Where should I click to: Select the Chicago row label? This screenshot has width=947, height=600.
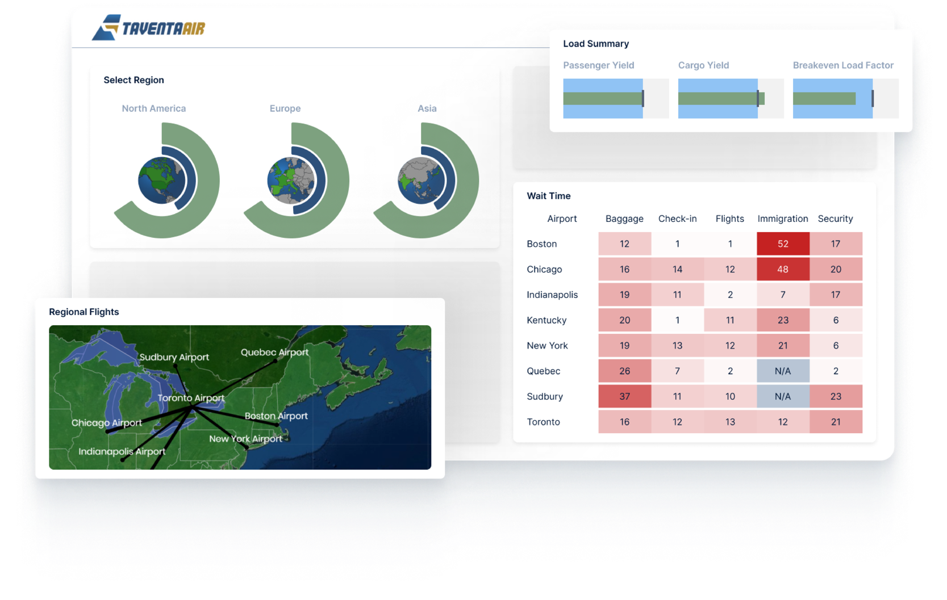[544, 270]
